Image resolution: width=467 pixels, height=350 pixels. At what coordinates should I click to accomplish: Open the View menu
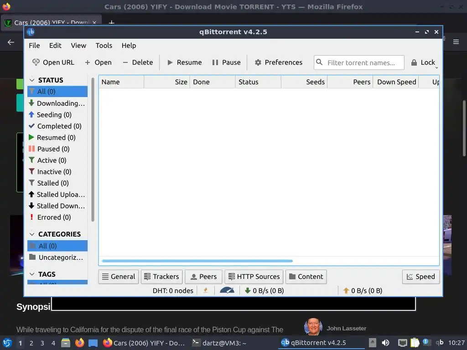point(78,46)
